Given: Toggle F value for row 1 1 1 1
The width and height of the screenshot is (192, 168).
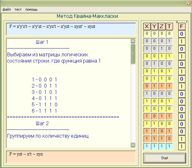Looking at the screenshot, I should (x=181, y=146).
